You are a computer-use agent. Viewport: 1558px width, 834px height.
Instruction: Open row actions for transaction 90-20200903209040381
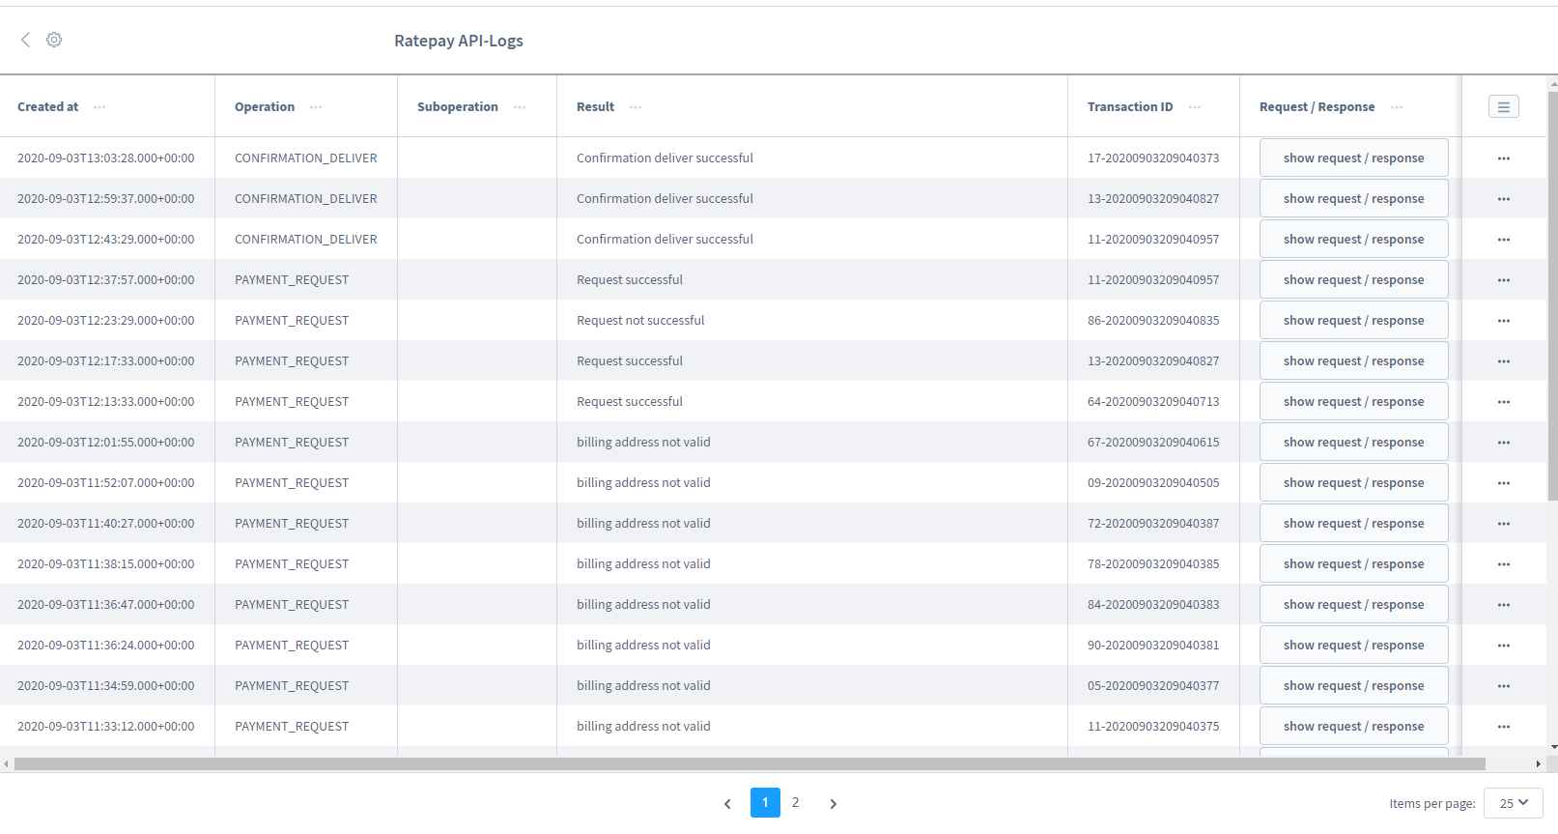pyautogui.click(x=1504, y=646)
